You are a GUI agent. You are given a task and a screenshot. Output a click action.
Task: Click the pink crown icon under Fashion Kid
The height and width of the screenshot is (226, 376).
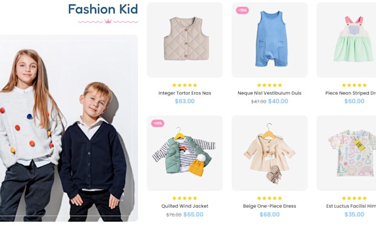tap(108, 22)
